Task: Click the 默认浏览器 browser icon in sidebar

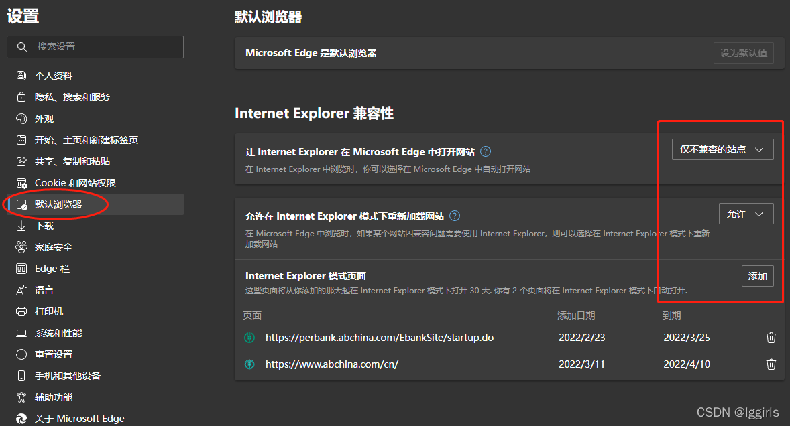Action: [21, 205]
